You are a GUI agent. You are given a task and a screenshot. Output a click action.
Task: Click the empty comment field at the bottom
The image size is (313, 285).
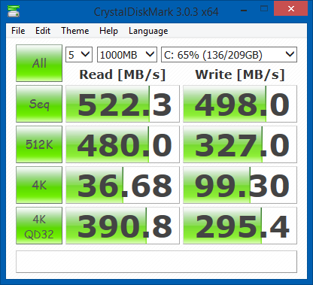[x=156, y=262]
